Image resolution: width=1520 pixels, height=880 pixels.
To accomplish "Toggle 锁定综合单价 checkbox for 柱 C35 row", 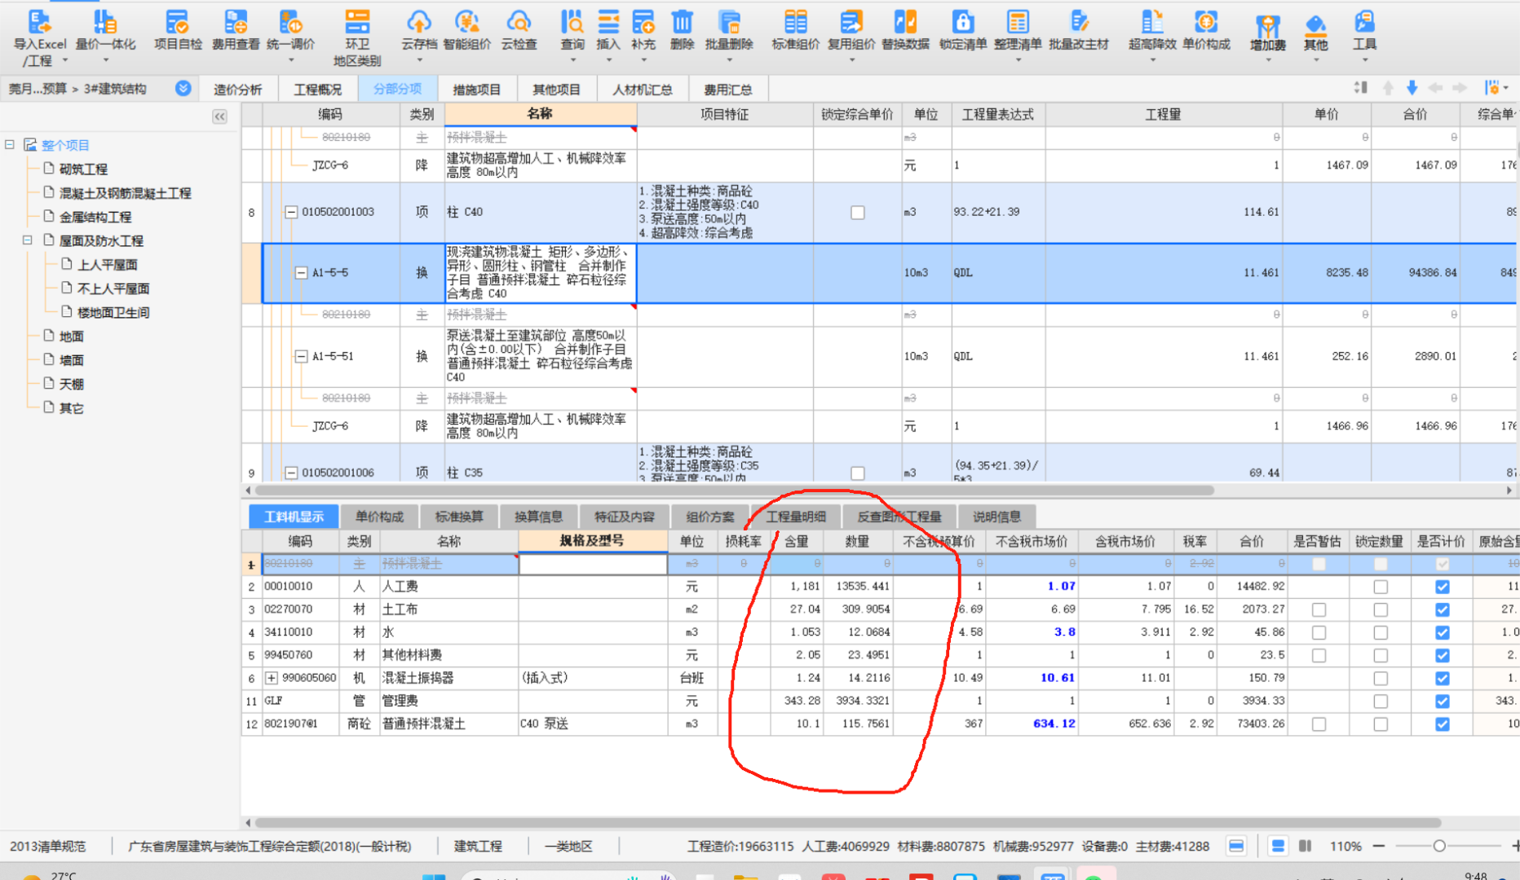I will (x=857, y=473).
